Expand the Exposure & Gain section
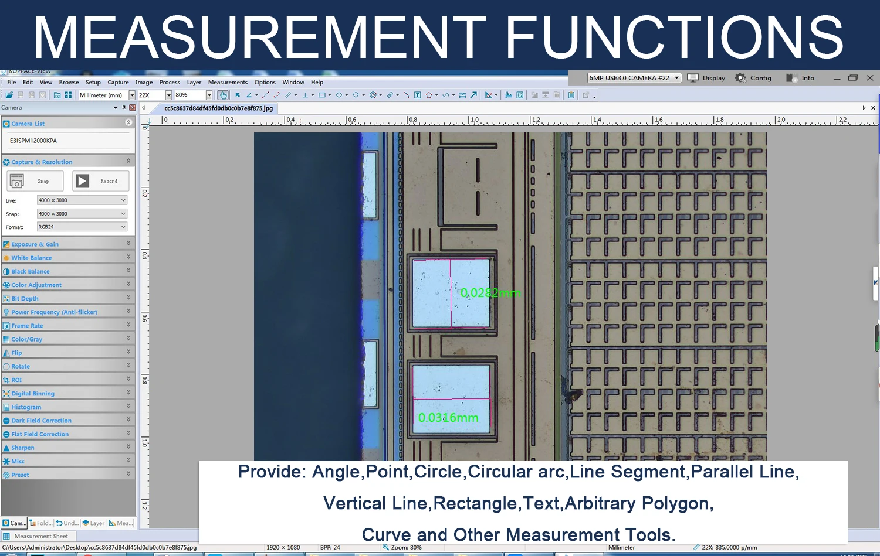Image resolution: width=880 pixels, height=556 pixels. click(68, 244)
